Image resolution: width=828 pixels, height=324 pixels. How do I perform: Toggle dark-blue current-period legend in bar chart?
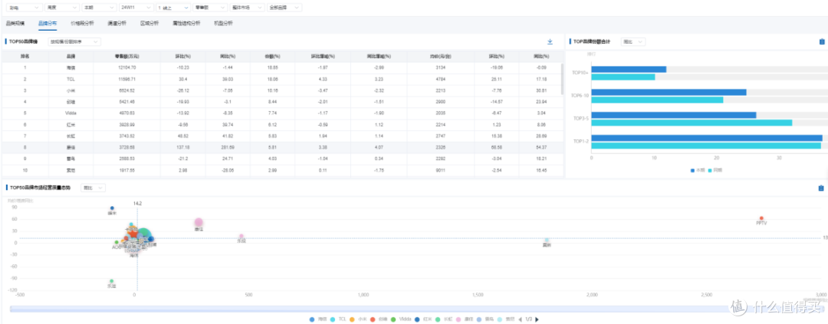point(698,171)
